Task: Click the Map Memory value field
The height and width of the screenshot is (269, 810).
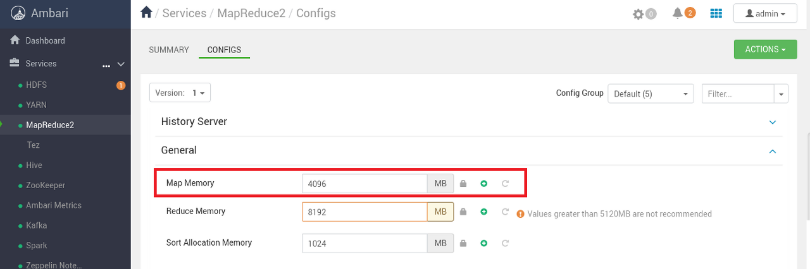Action: pos(364,184)
